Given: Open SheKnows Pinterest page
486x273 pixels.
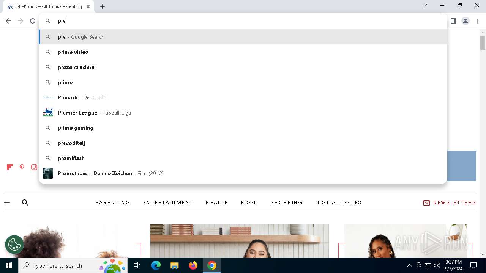Looking at the screenshot, I should coord(22,167).
